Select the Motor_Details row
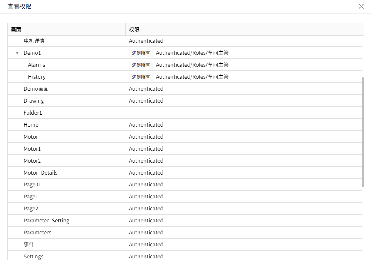The height and width of the screenshot is (267, 371). 40,173
